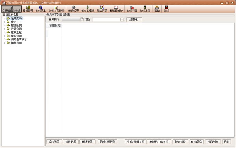Click 修改记录 button
Screen dimensions: 236x148
(71, 142)
